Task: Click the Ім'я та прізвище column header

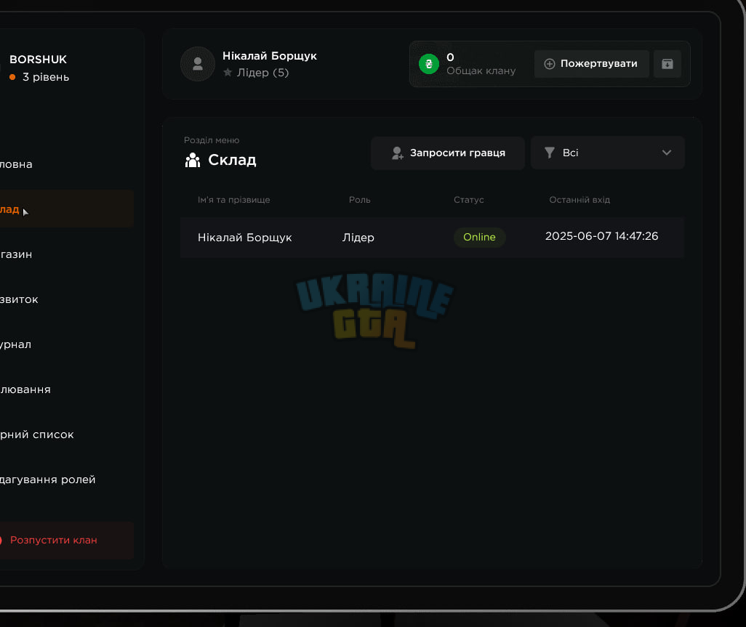Action: click(233, 200)
